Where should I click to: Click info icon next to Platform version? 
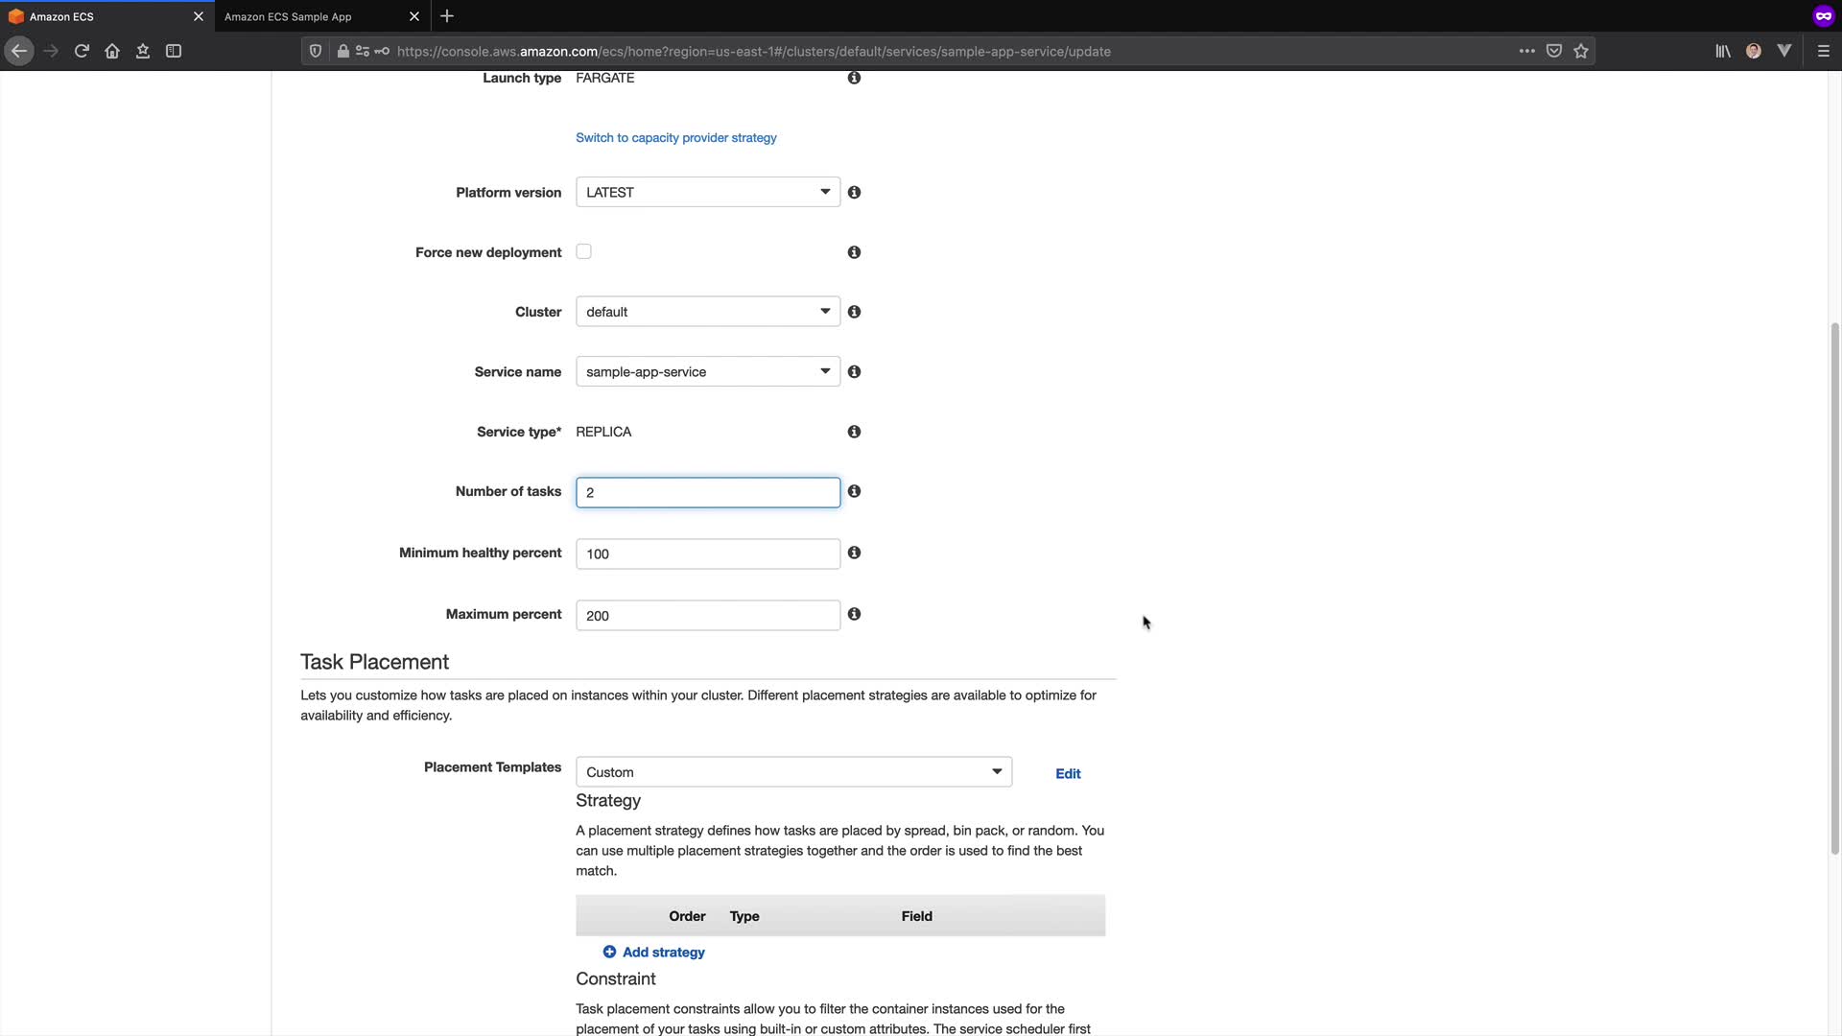854,193
